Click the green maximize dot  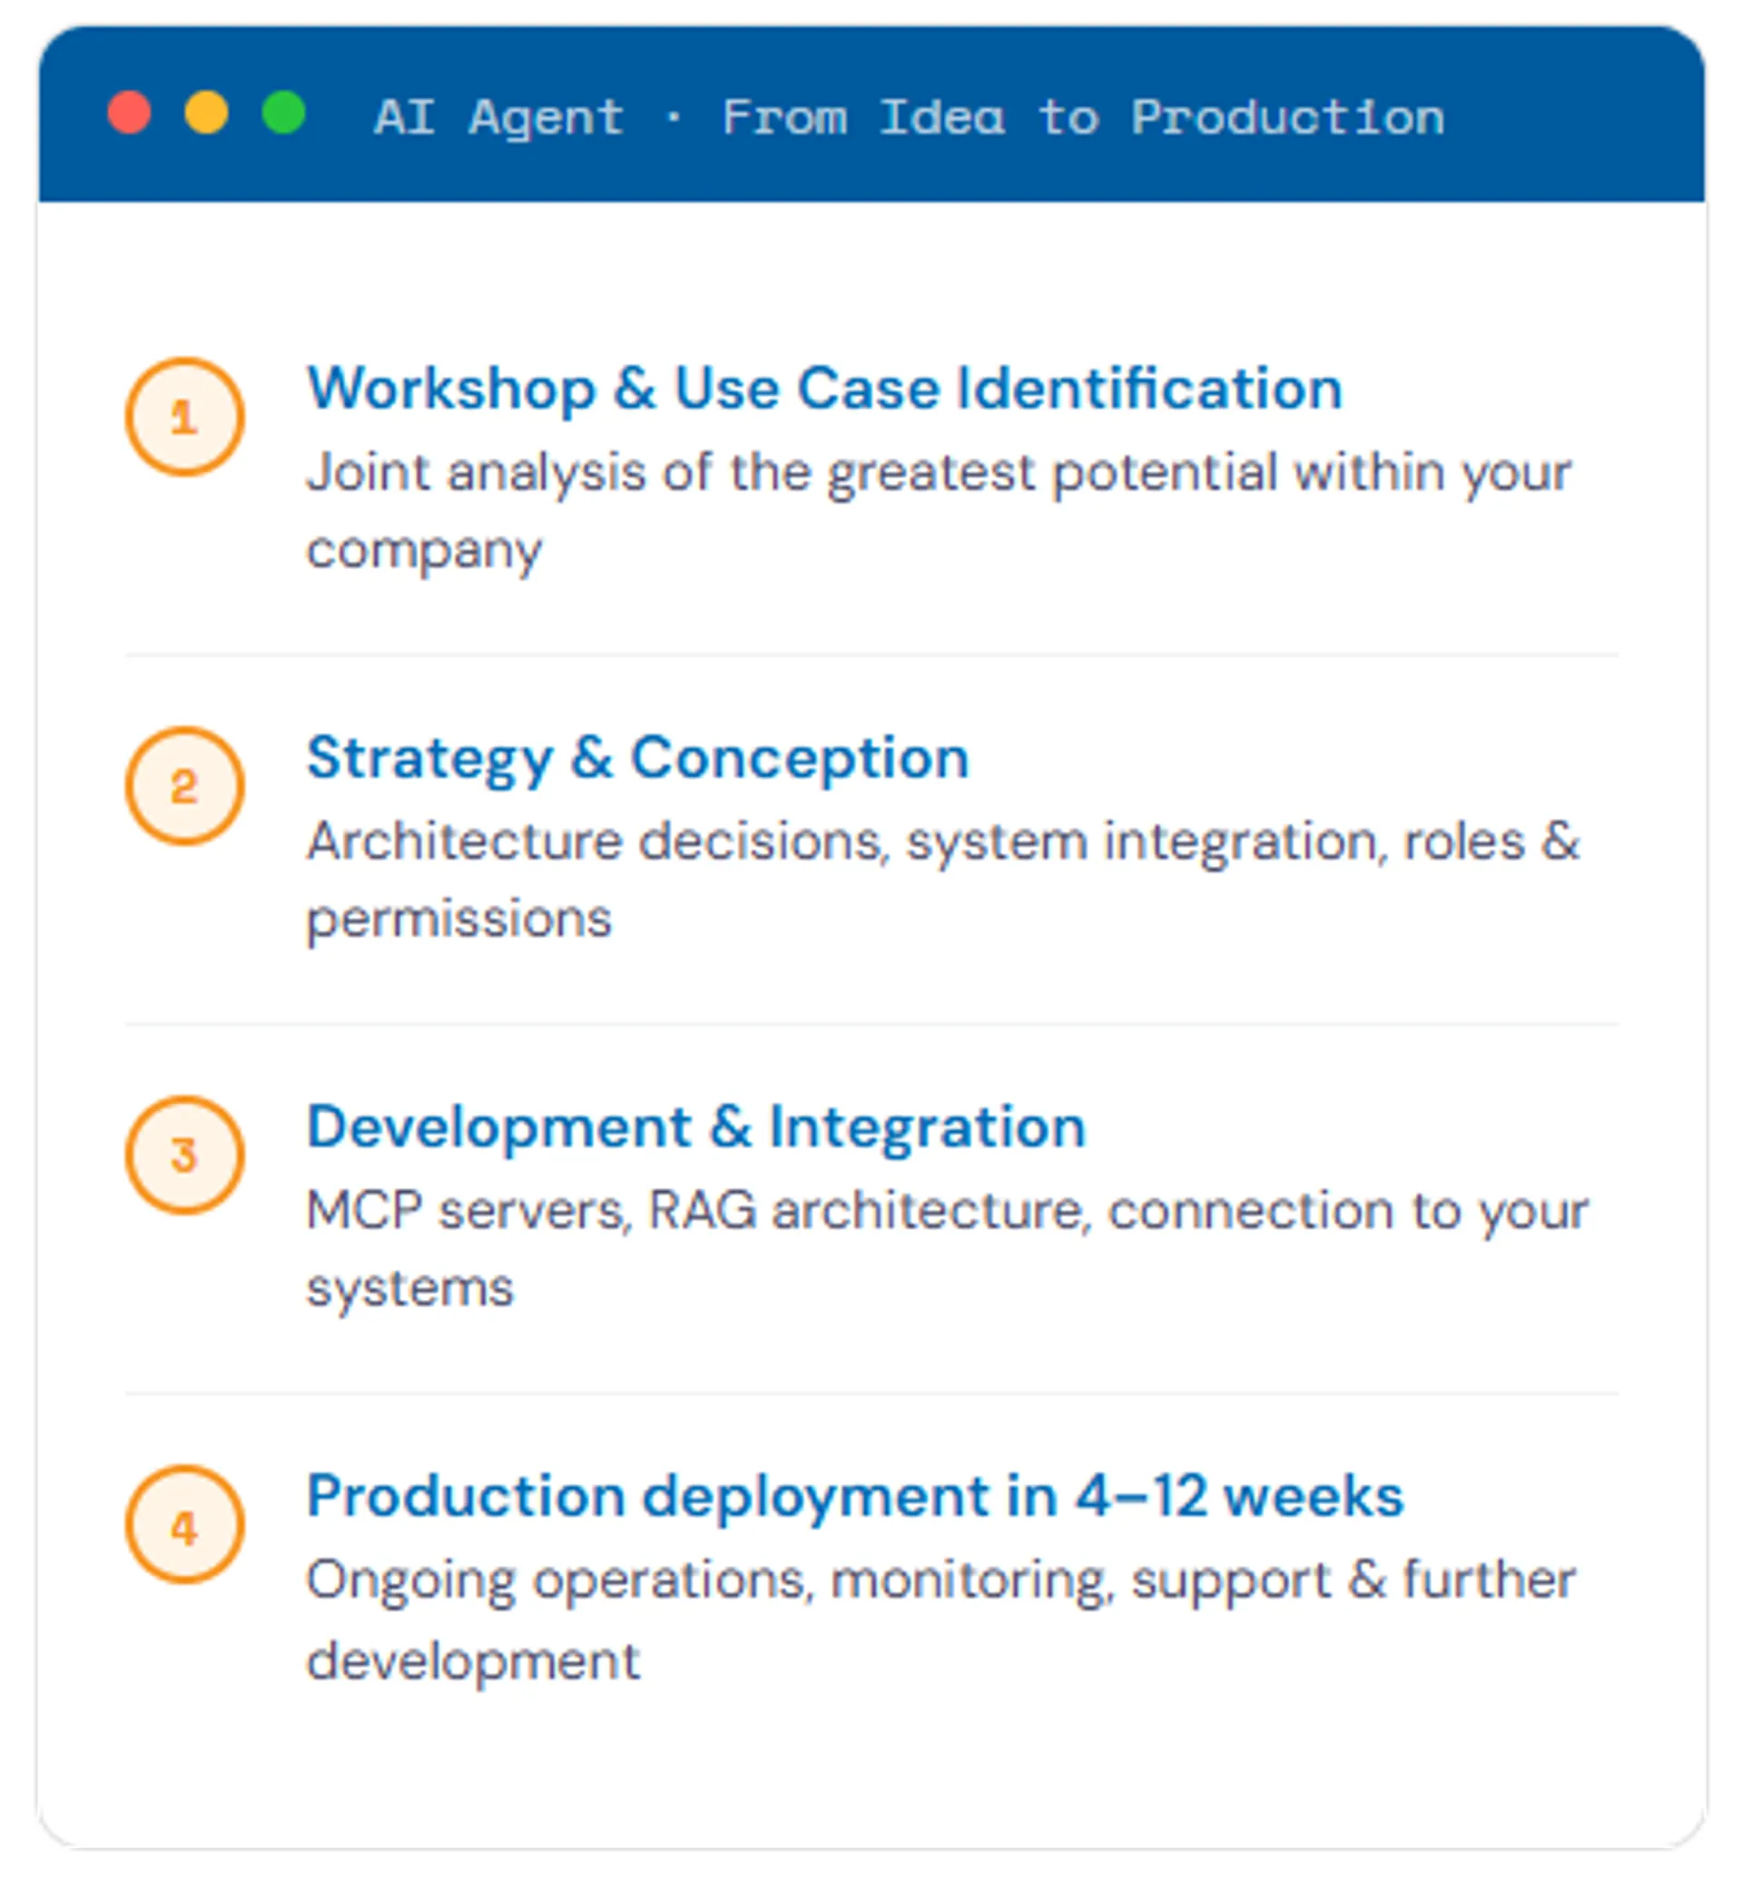[x=283, y=113]
